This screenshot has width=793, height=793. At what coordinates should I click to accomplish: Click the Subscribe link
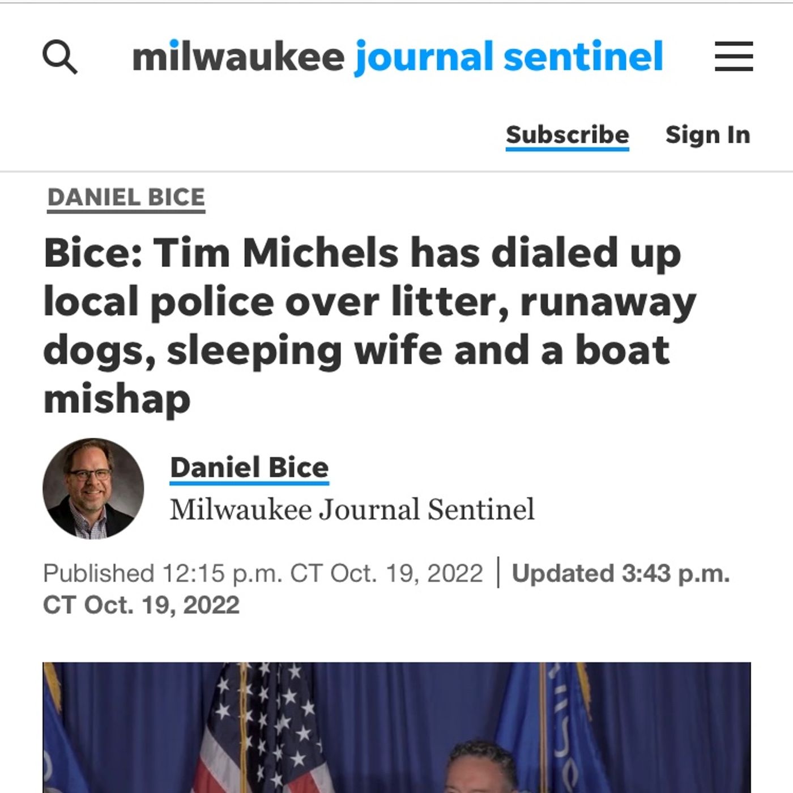[567, 135]
